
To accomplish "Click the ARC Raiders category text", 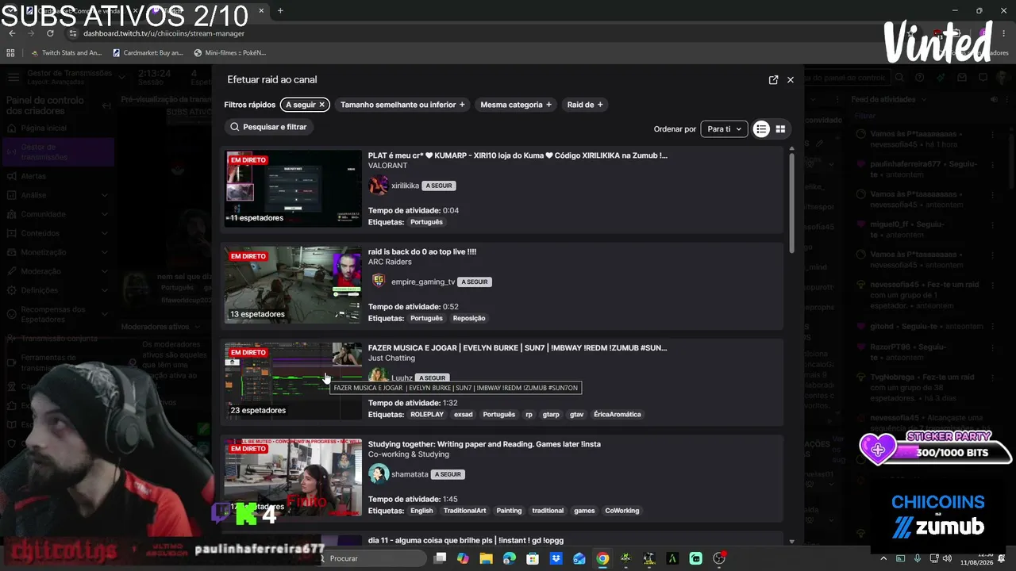I will tap(390, 262).
